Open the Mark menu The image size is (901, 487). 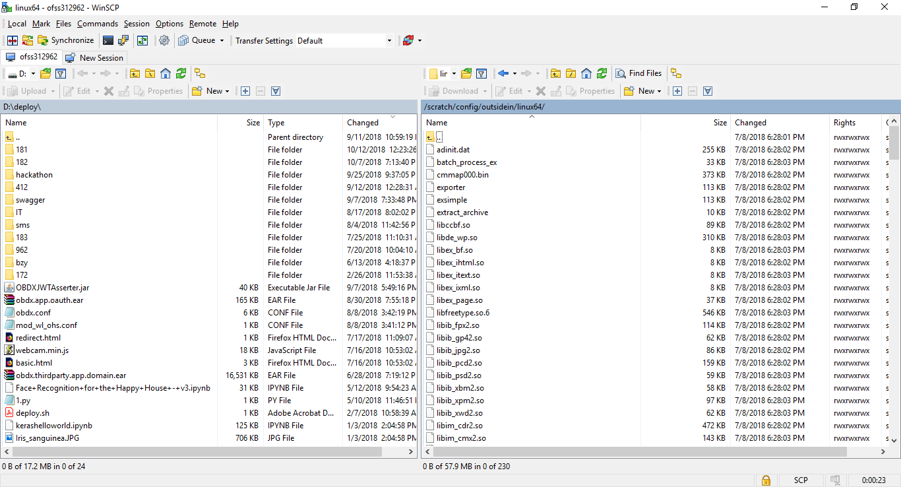click(41, 24)
